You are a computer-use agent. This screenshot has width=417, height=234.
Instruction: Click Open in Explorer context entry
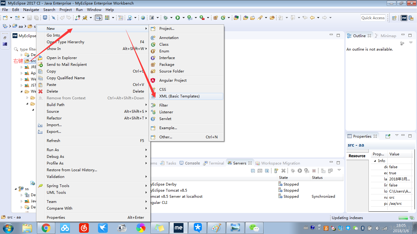[x=93, y=58]
